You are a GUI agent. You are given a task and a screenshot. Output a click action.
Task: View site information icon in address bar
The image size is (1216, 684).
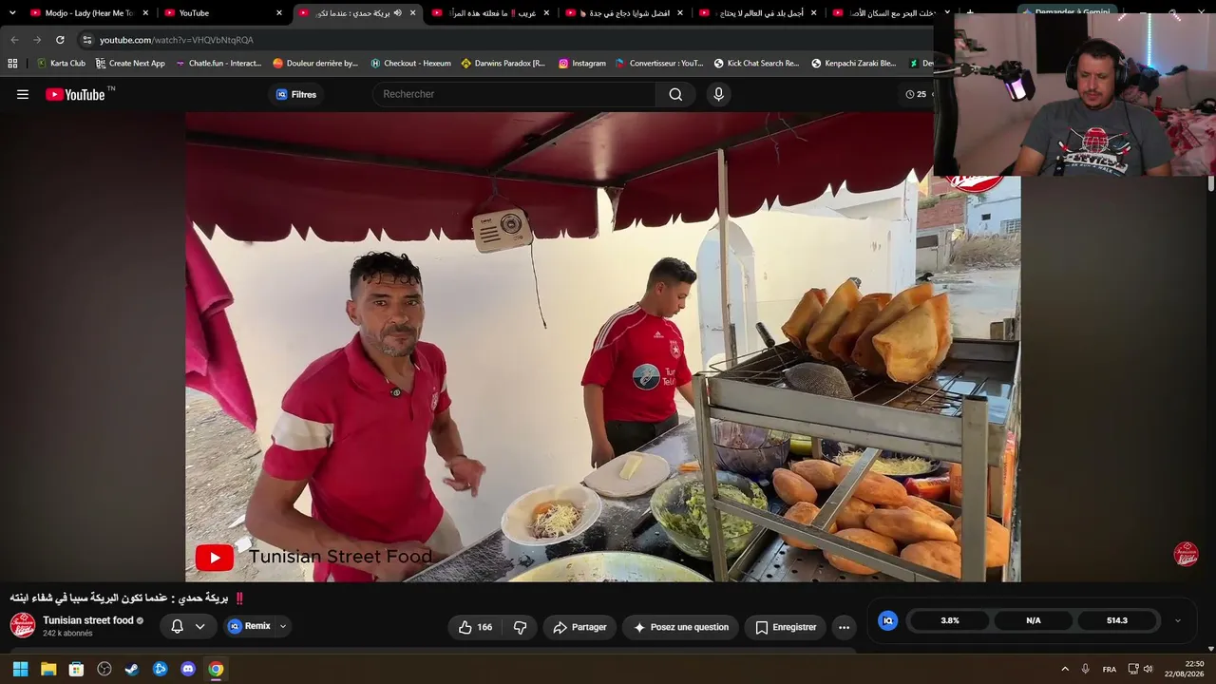coord(86,40)
